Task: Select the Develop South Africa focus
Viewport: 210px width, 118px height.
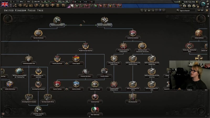Action: click(x=48, y=99)
